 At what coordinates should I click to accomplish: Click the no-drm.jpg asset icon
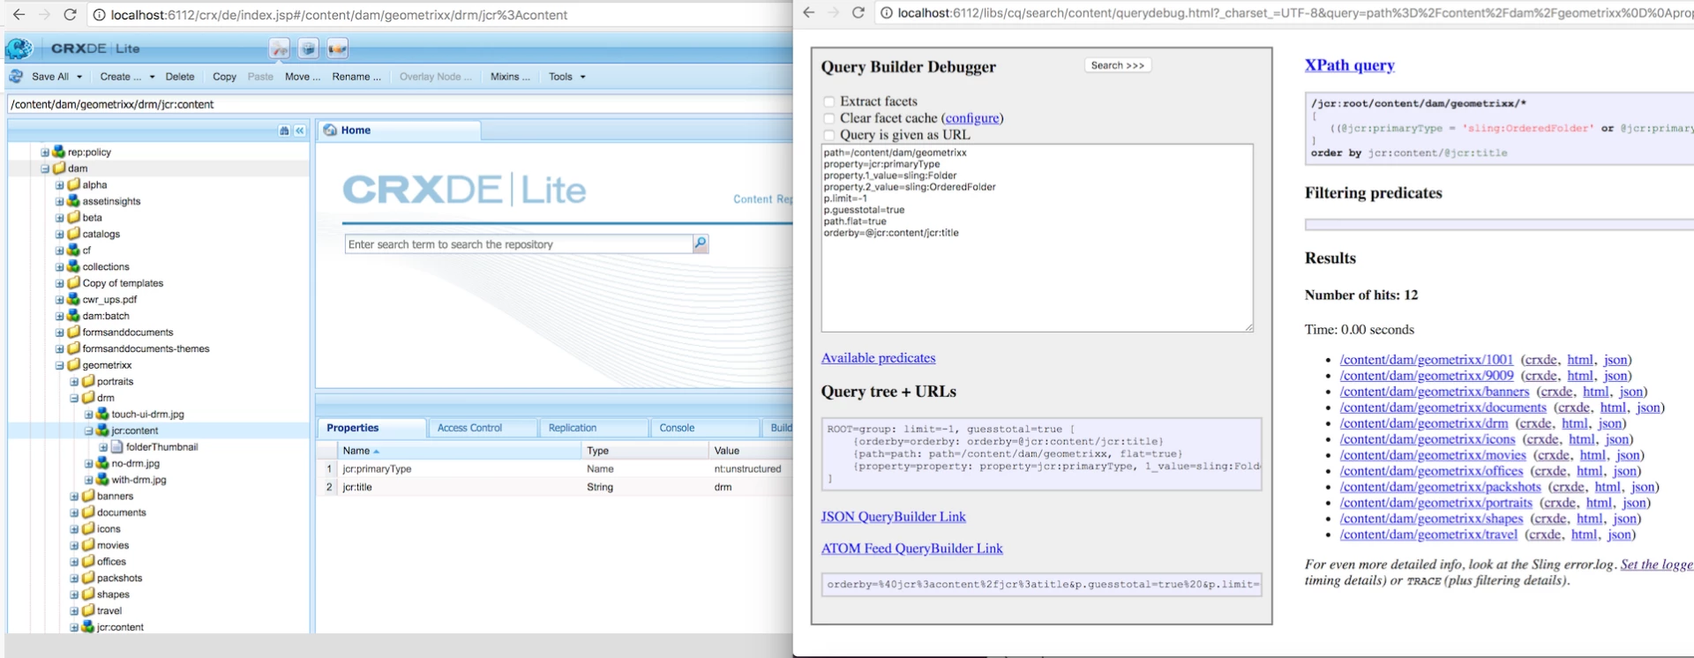(x=102, y=463)
